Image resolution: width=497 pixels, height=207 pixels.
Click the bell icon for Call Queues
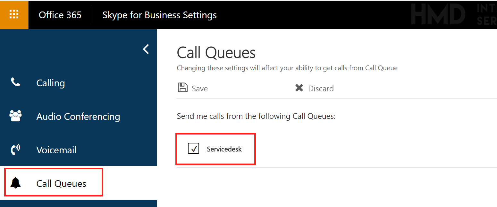(15, 183)
